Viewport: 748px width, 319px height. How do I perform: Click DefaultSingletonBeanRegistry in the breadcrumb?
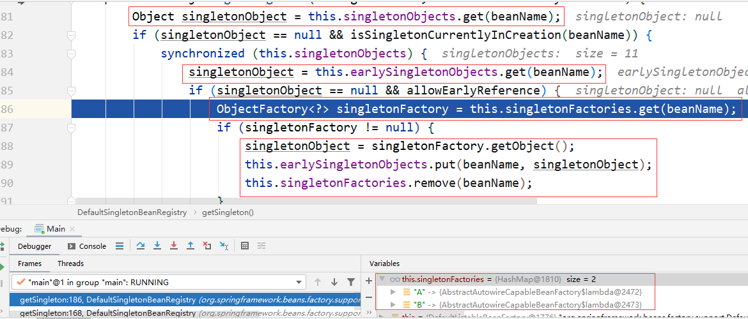click(132, 212)
